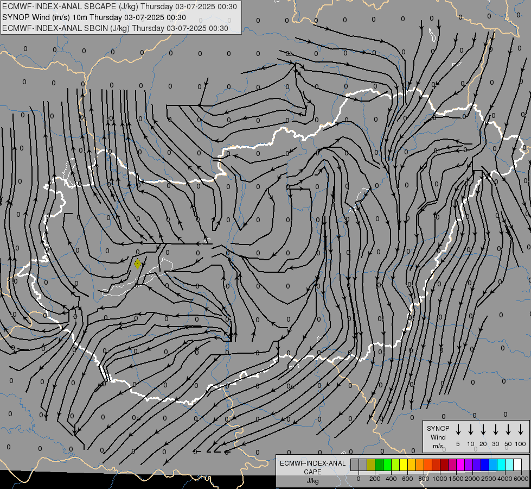
Task: Select the dark green CAPE swatch
Action: point(379,465)
